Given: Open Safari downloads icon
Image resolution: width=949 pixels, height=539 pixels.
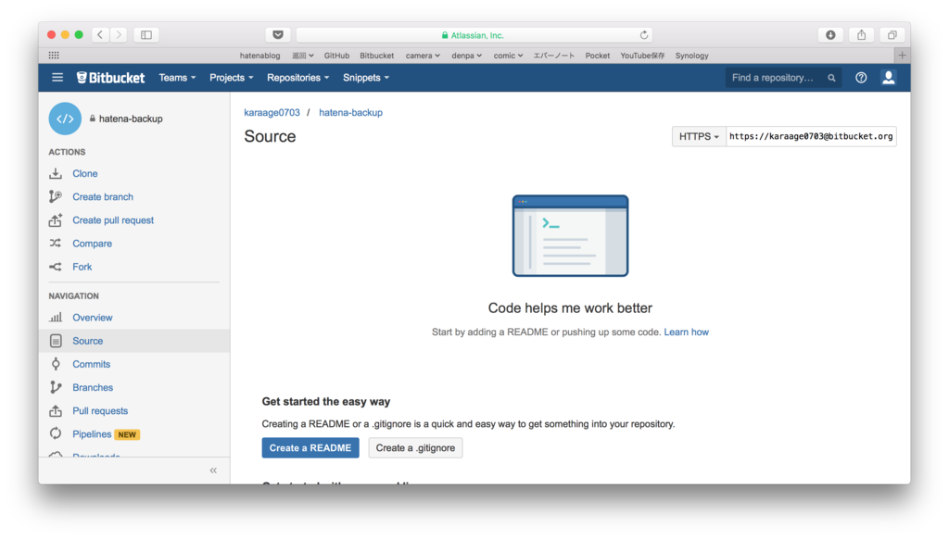Looking at the screenshot, I should 830,35.
